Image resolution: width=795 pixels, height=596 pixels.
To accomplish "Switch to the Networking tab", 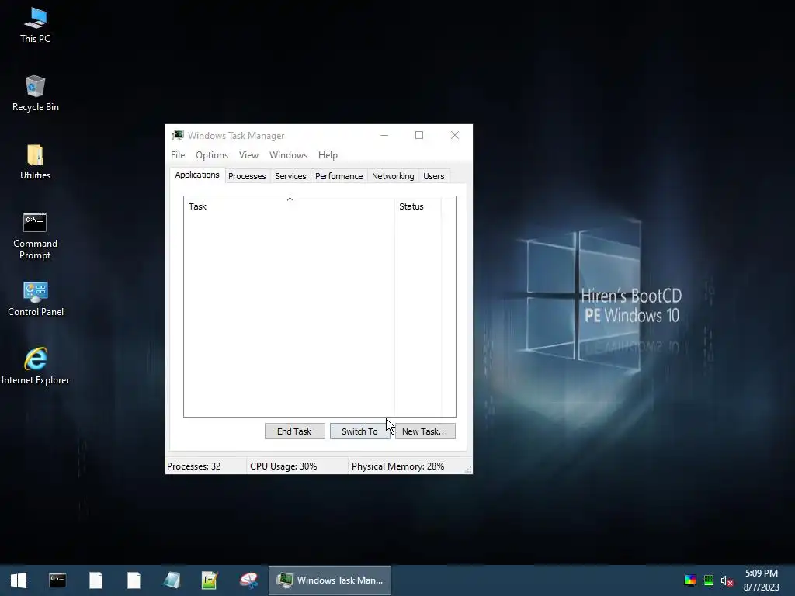I will (393, 176).
